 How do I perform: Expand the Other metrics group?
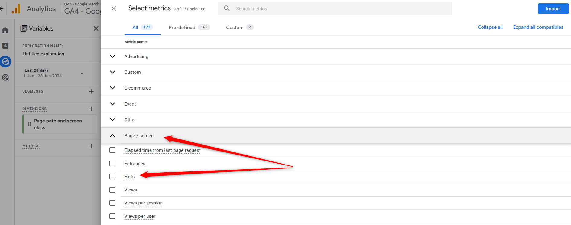click(112, 119)
